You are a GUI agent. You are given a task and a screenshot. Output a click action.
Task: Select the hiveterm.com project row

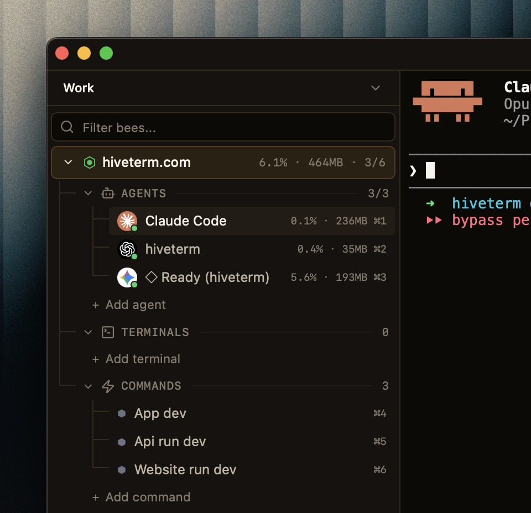223,163
